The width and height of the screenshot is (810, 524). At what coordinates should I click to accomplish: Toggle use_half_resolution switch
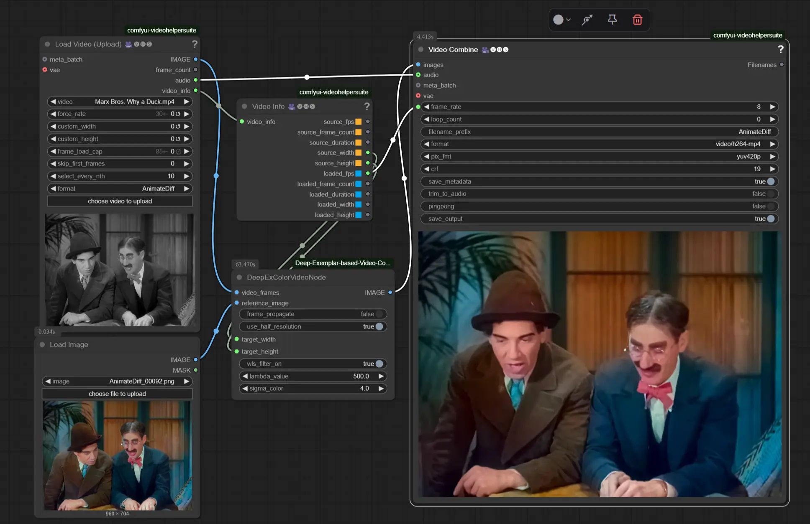tap(379, 327)
